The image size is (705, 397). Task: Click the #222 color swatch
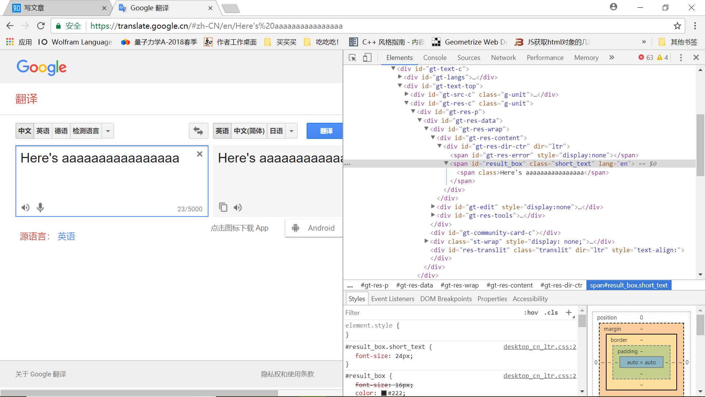[384, 393]
